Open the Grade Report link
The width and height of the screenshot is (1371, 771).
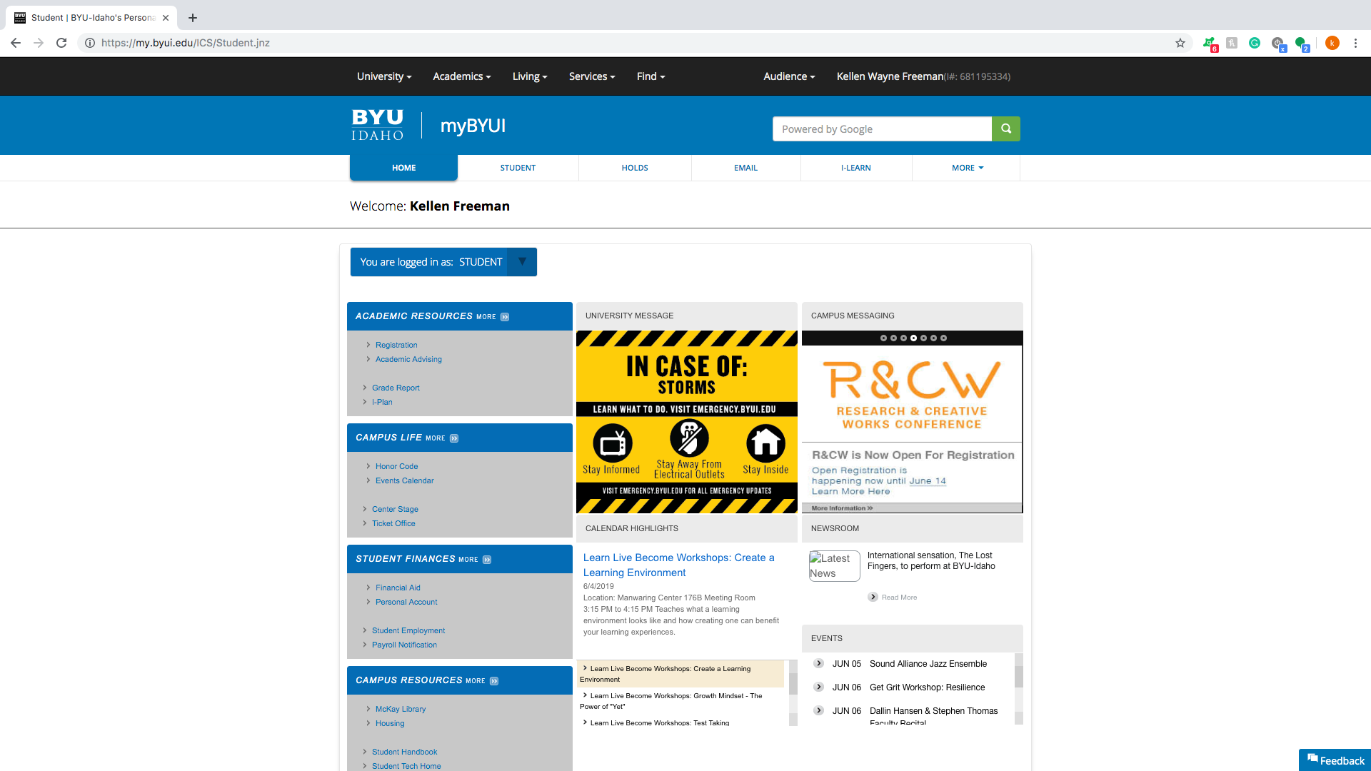point(396,388)
